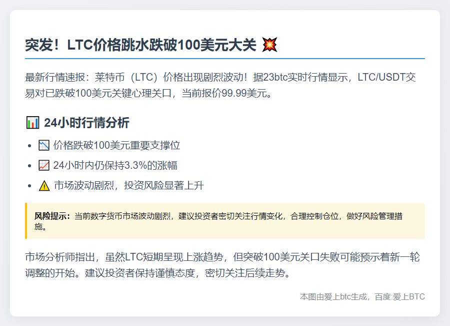This screenshot has height=326, width=450.
Task: Click the bold 风险提示 label
Action: click(53, 216)
